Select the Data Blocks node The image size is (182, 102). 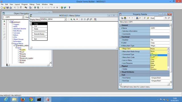[x=17, y=31]
